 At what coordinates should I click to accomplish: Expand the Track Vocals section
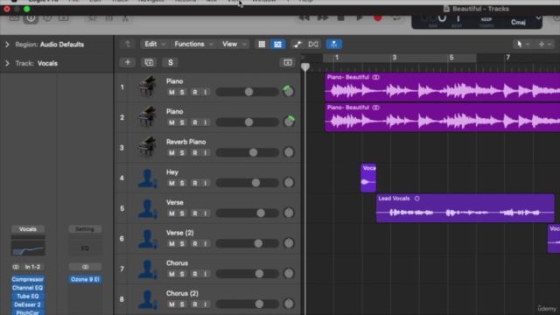coord(7,64)
